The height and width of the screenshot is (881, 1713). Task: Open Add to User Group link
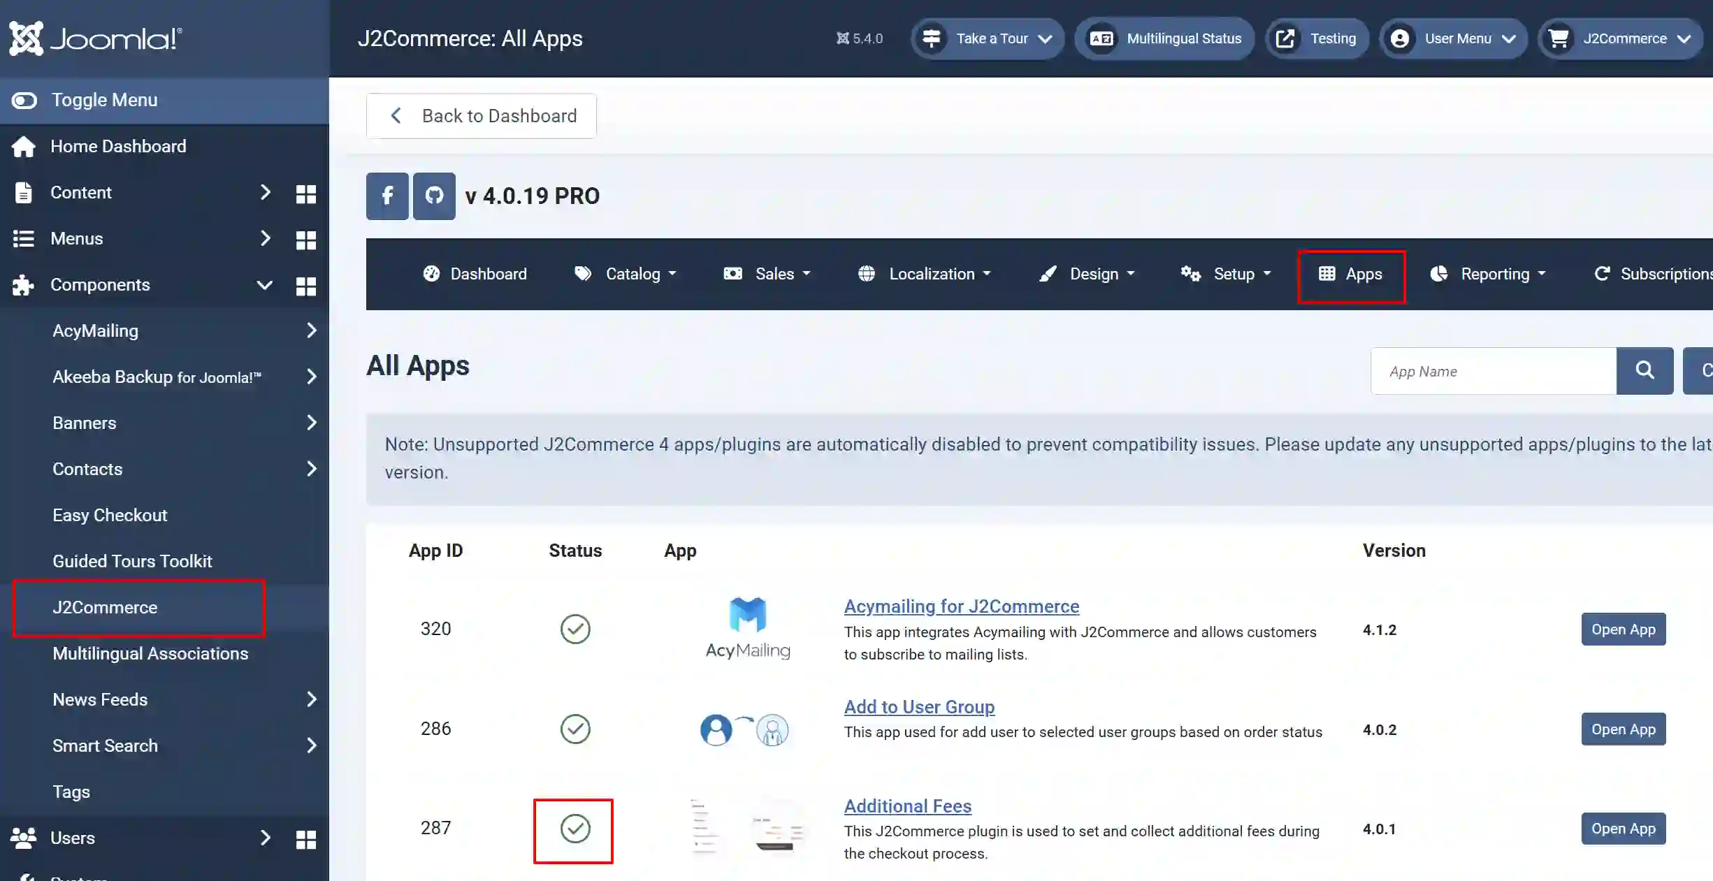(919, 707)
